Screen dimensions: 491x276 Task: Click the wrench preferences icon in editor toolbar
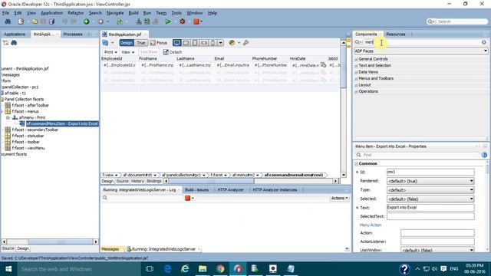pyautogui.click(x=245, y=43)
